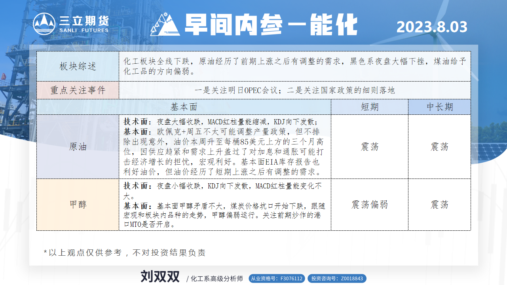Click the 原油 row label cell
507x285 pixels.
[x=78, y=147]
